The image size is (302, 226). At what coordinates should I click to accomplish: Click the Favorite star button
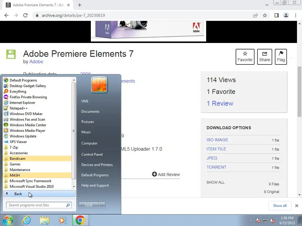(x=245, y=57)
